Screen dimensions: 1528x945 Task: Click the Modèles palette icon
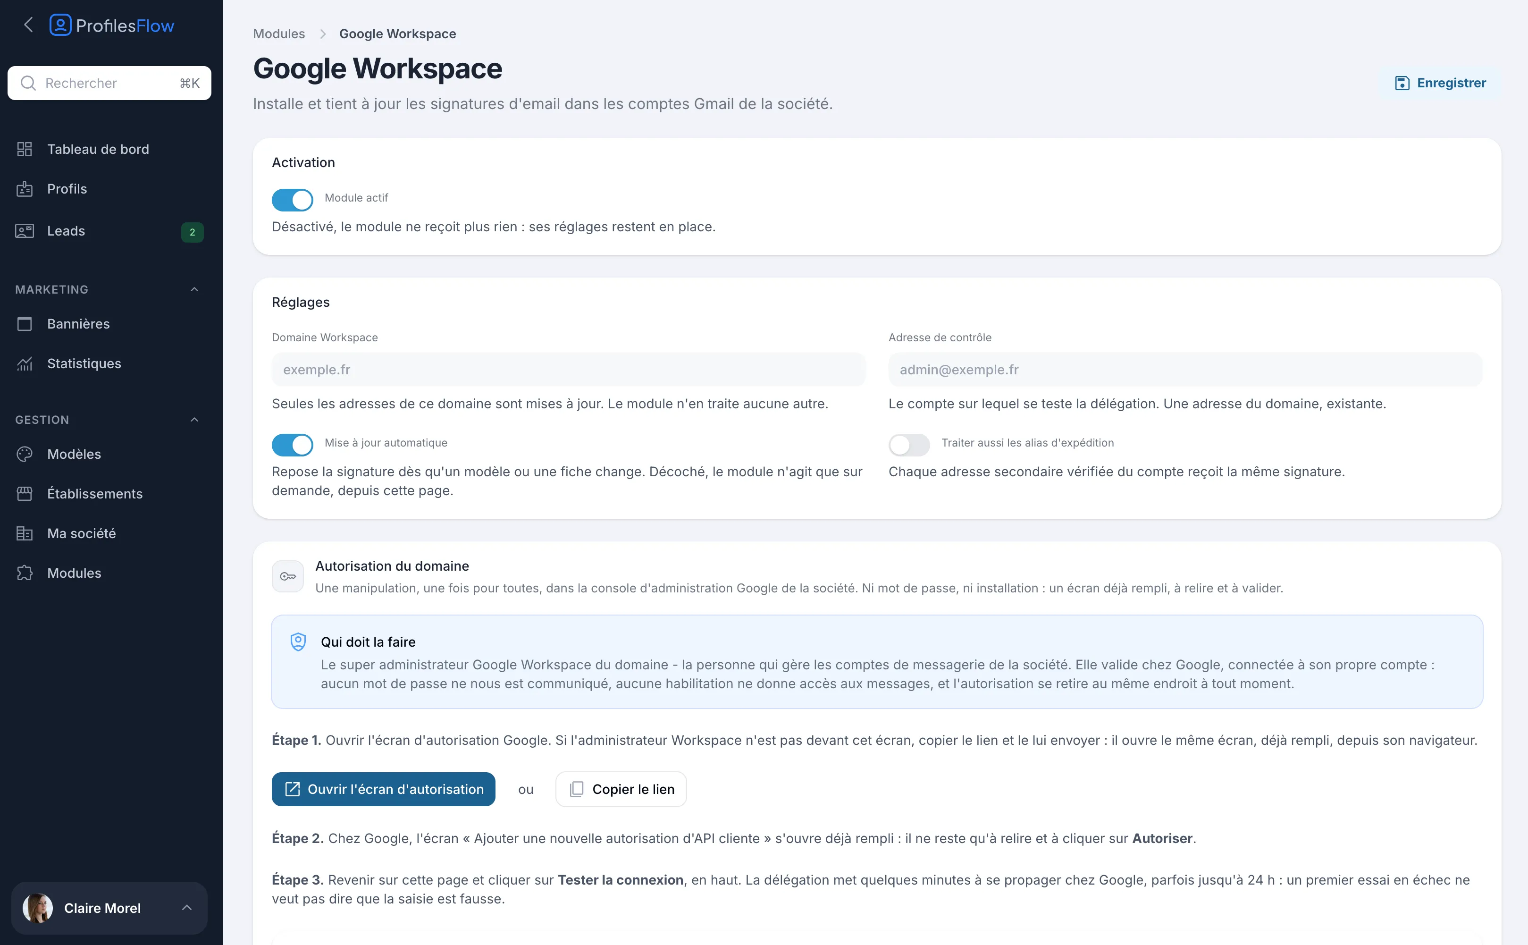click(25, 454)
